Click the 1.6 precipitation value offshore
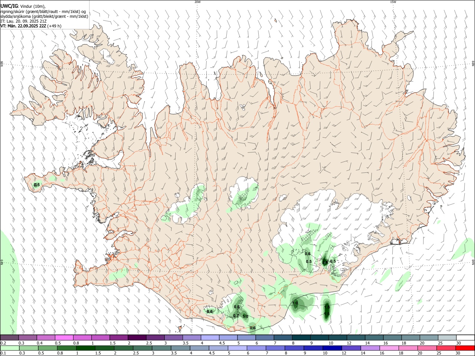 coord(327,307)
